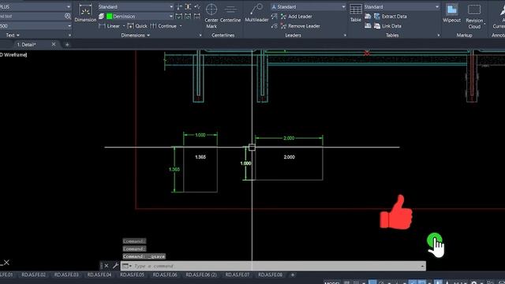505x284 pixels.
Task: Switch to layout tab RD.AS.FE.04
Action: point(99,275)
